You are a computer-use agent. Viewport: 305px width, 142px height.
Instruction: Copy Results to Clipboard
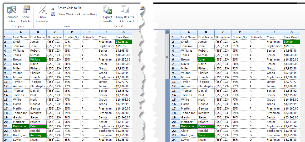(x=125, y=14)
